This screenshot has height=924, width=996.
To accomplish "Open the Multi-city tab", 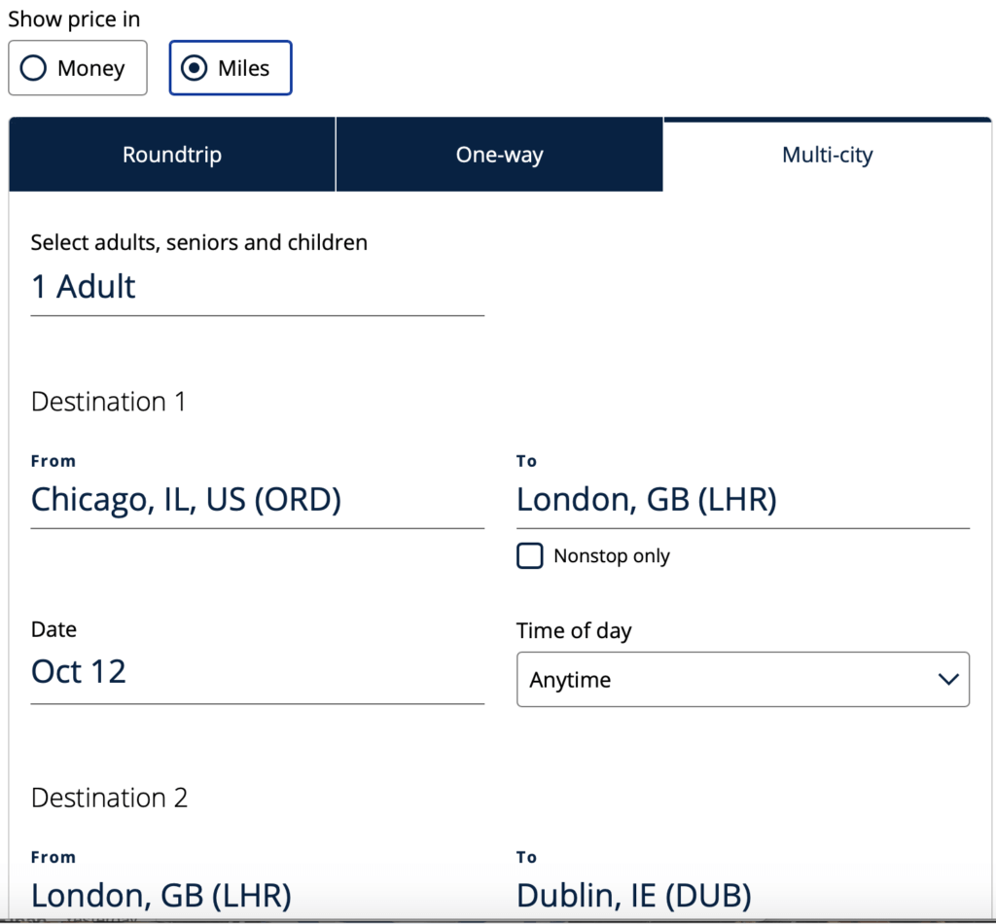I will (827, 155).
